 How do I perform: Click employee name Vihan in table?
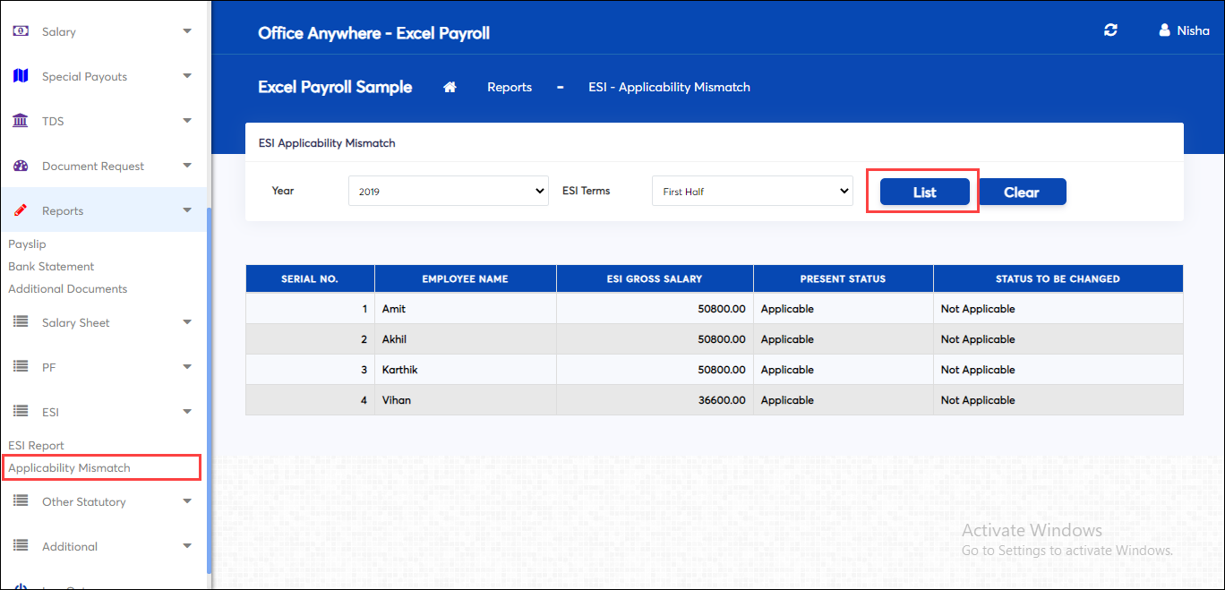[397, 400]
